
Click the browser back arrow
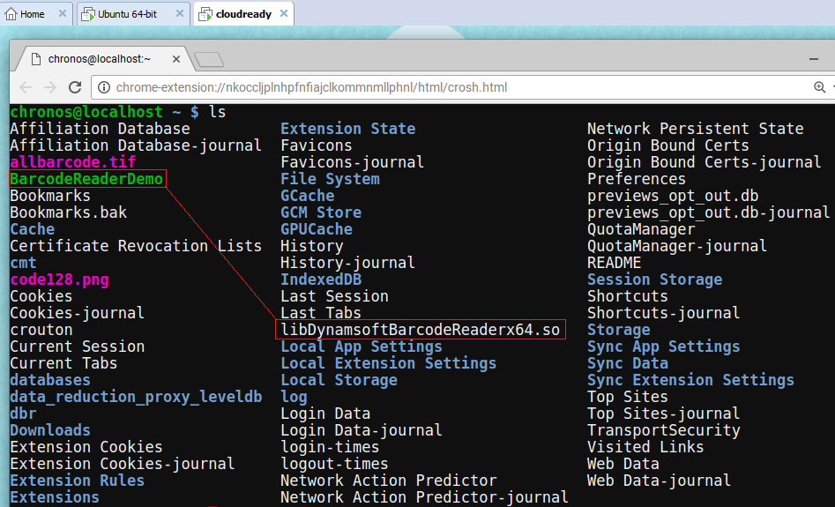[x=26, y=87]
